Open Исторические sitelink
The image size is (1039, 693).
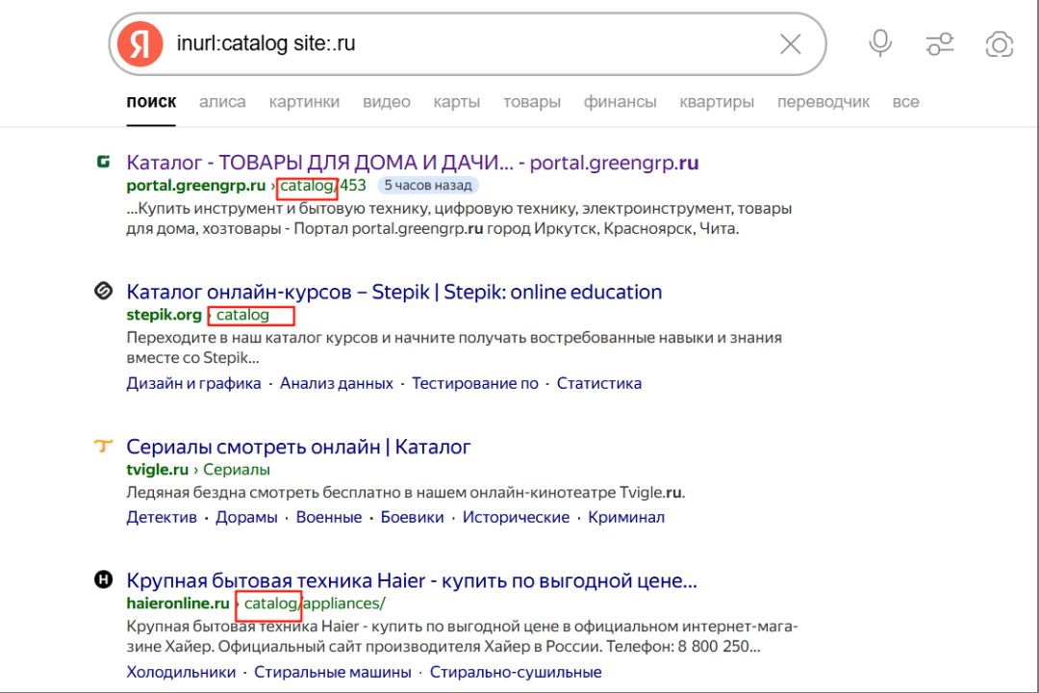click(516, 517)
